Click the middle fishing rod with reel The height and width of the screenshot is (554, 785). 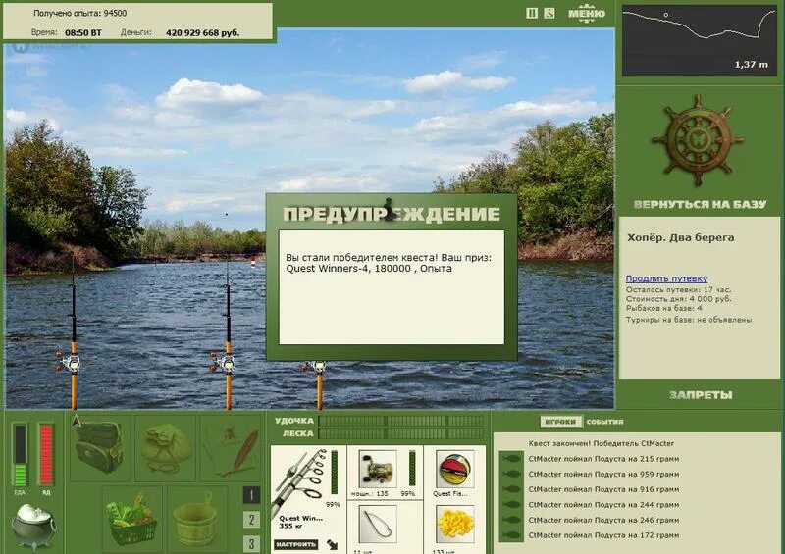(x=228, y=332)
